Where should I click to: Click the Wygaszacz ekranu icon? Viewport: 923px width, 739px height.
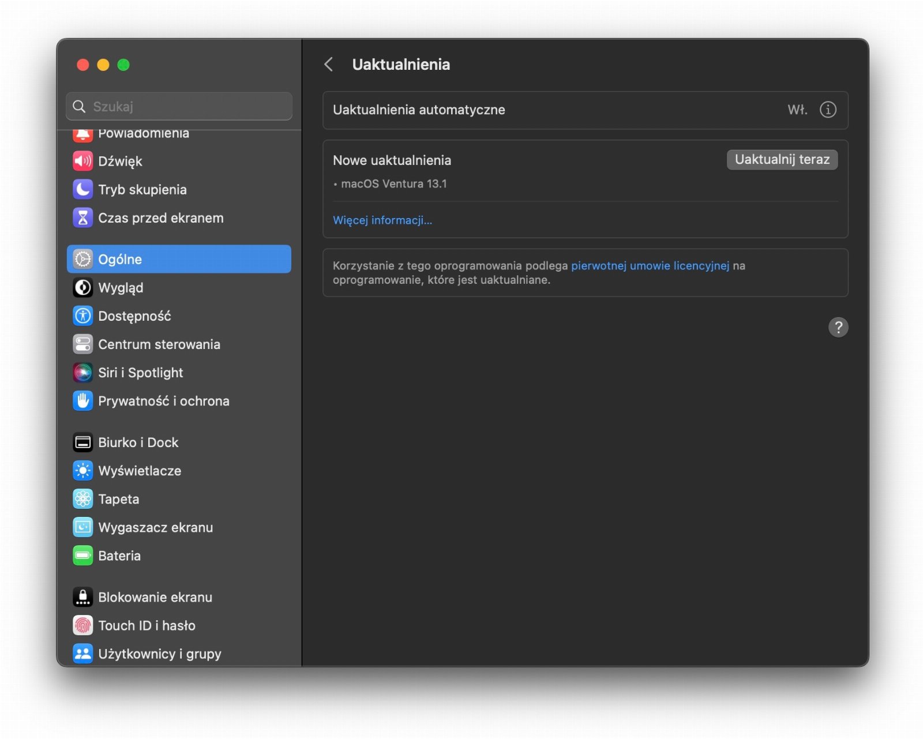[82, 527]
